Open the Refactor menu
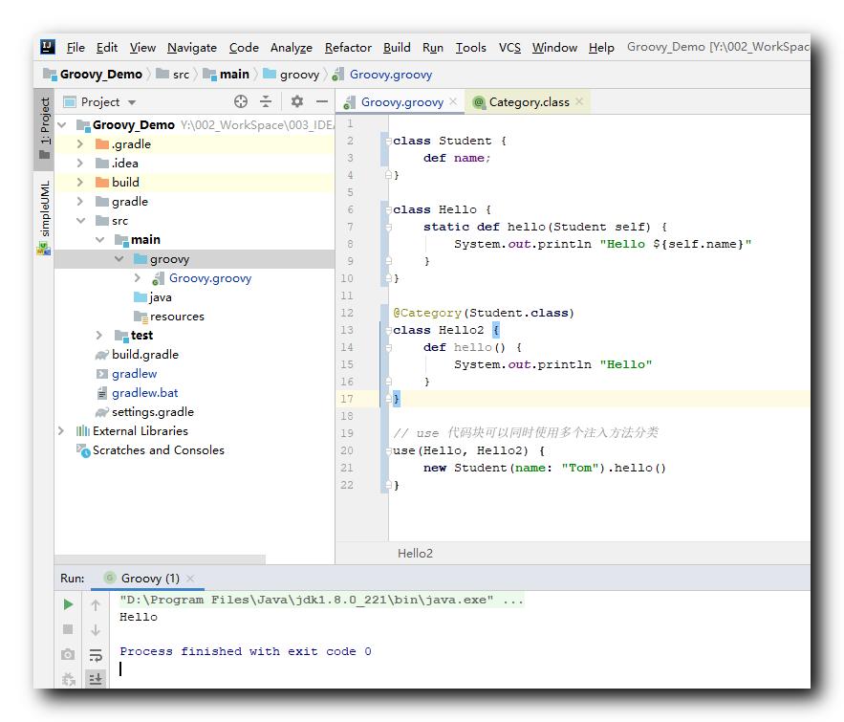844x722 pixels. point(348,47)
